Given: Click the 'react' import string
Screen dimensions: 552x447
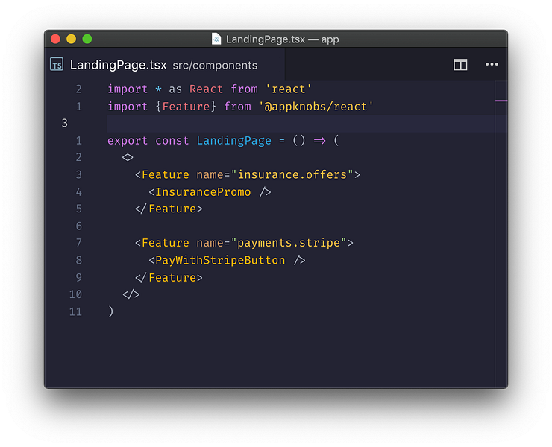Looking at the screenshot, I should (289, 89).
